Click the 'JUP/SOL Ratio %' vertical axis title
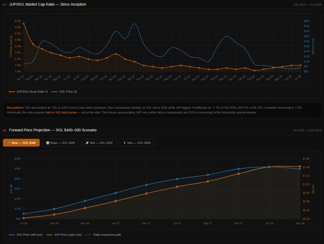 (x=11, y=46)
